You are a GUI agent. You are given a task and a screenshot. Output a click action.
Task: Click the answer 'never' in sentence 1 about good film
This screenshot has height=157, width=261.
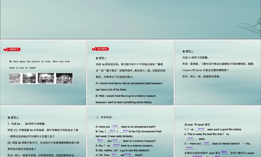201,129
